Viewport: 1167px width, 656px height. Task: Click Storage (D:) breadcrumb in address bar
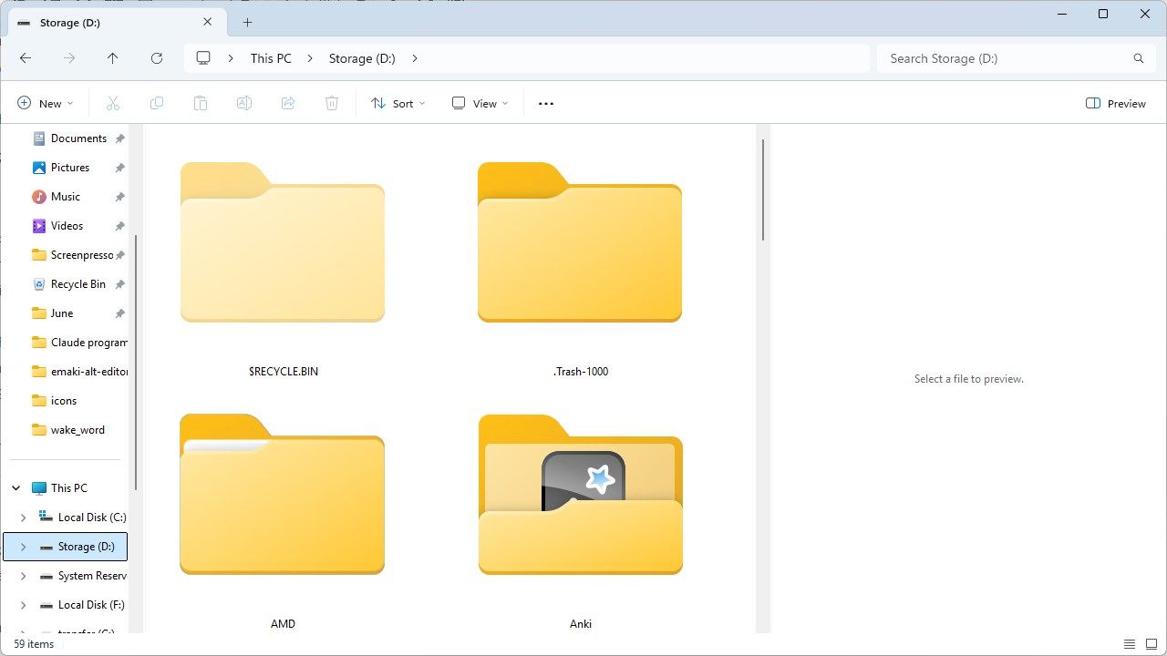coord(362,58)
